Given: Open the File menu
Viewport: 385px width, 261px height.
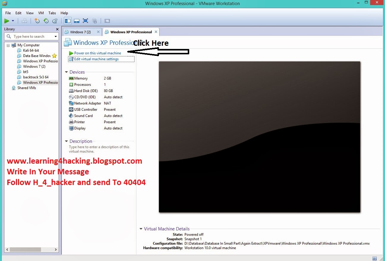Looking at the screenshot, I should pos(8,13).
